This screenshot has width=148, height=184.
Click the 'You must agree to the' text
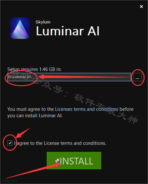tap(30, 109)
